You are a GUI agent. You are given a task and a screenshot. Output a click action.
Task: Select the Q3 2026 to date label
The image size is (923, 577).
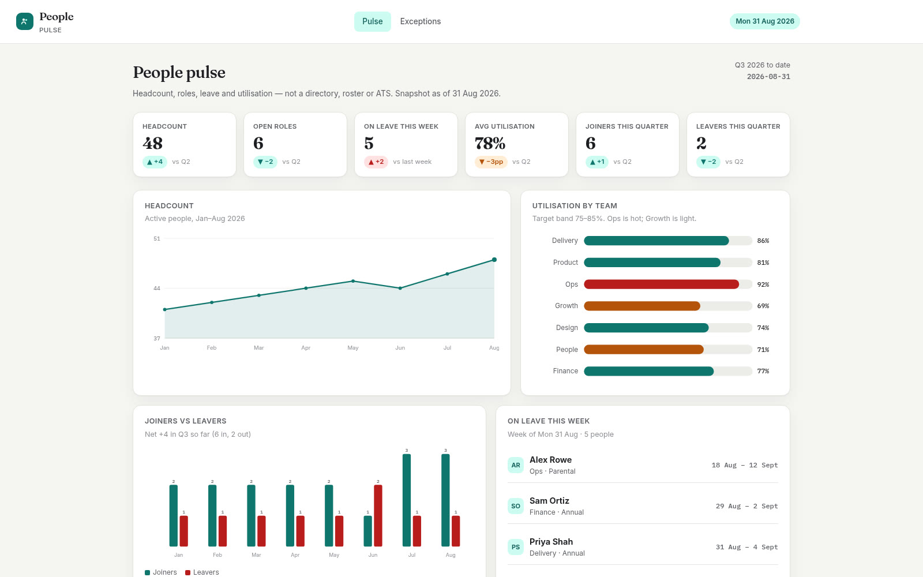point(763,65)
